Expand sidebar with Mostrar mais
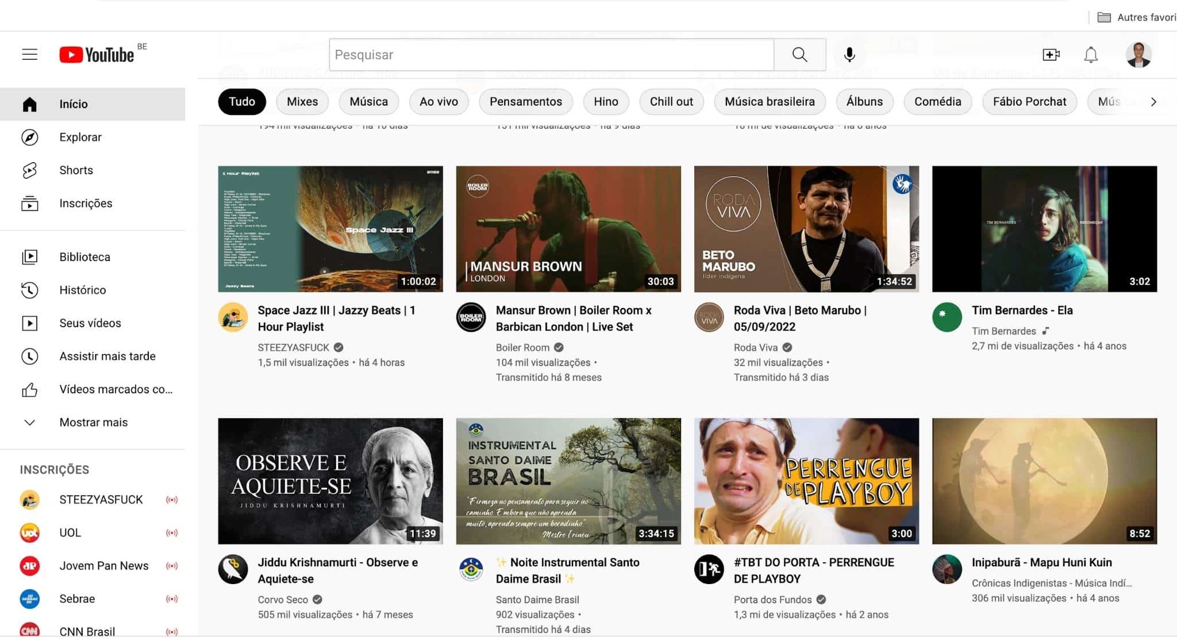This screenshot has height=637, width=1177. (93, 423)
